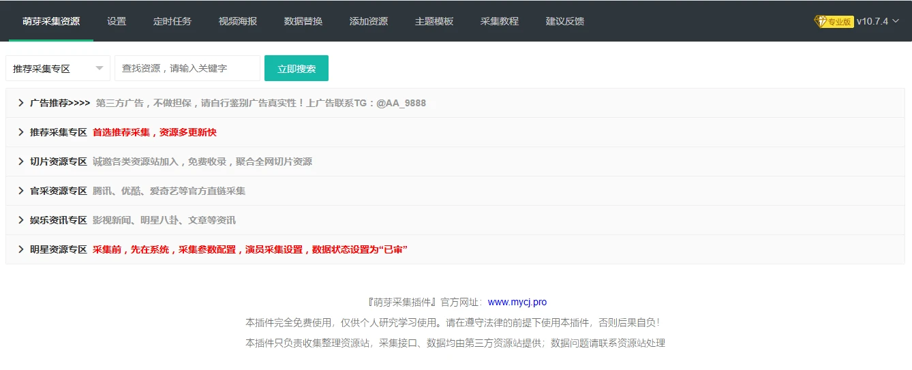Open the 添加资源 tab

[x=369, y=21]
